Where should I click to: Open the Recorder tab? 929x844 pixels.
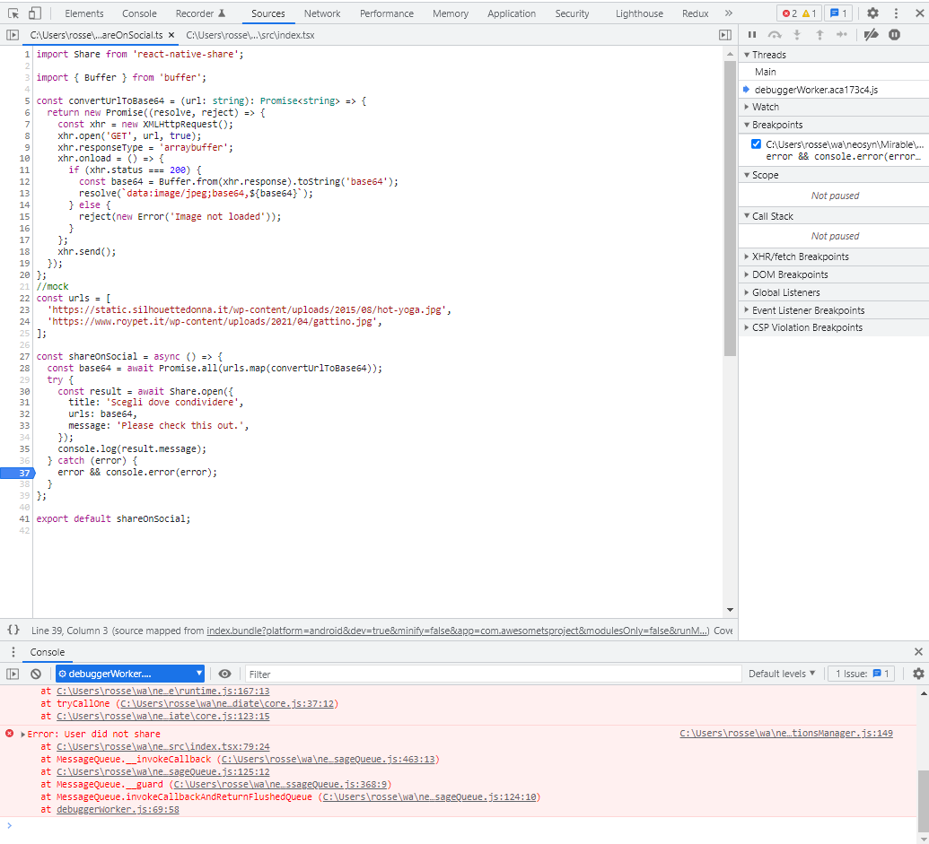pos(200,13)
